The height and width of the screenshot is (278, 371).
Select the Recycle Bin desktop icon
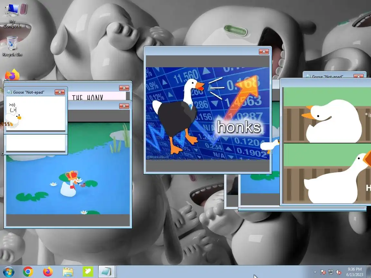(x=12, y=46)
